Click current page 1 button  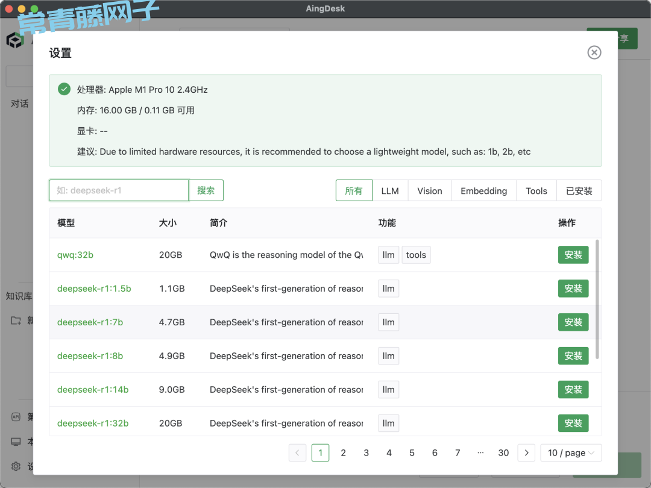pyautogui.click(x=321, y=452)
